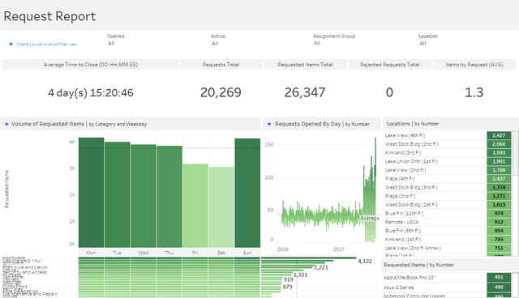This screenshot has height=298, width=519.
Task: Click the star beside Volume of Requested Items
Action: 6,124
